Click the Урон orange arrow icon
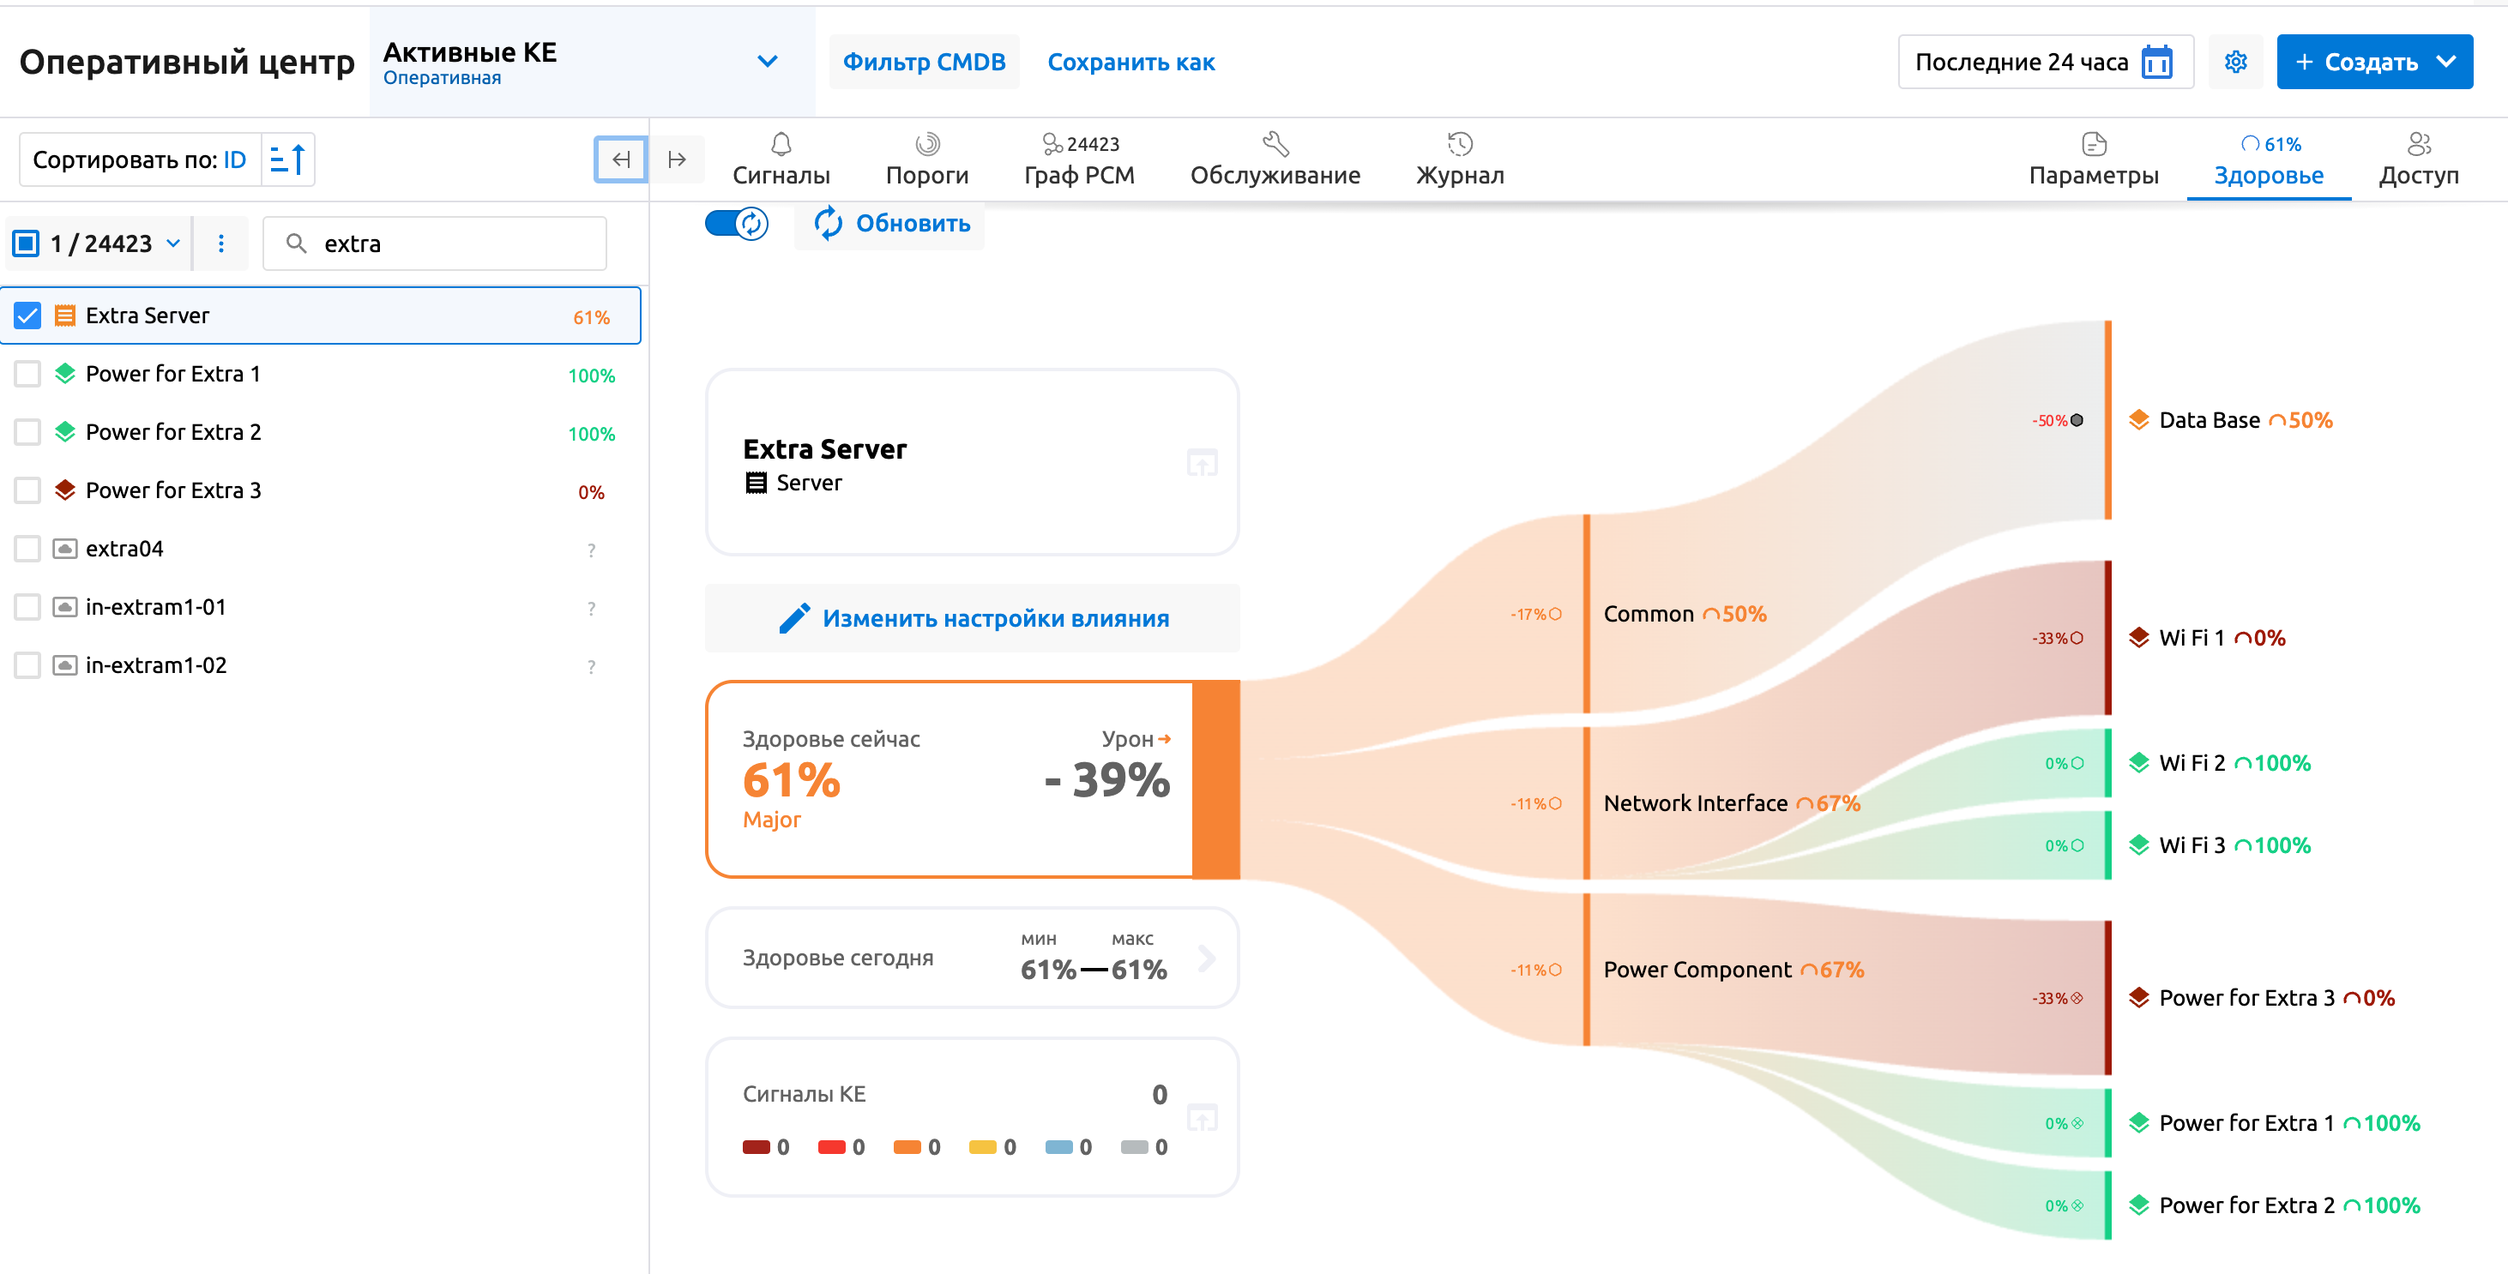The width and height of the screenshot is (2508, 1274). (1165, 740)
